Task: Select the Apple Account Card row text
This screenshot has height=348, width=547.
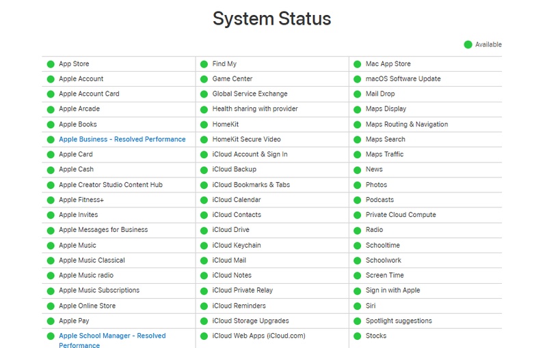Action: pos(89,94)
